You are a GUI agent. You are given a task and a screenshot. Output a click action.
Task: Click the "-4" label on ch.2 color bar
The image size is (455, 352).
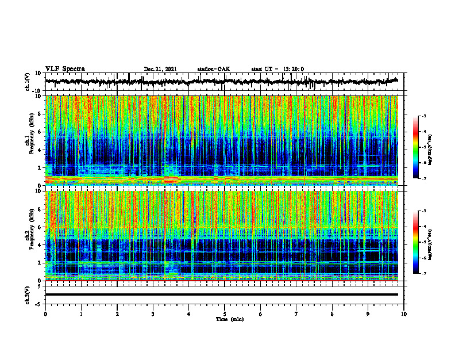[x=424, y=227]
